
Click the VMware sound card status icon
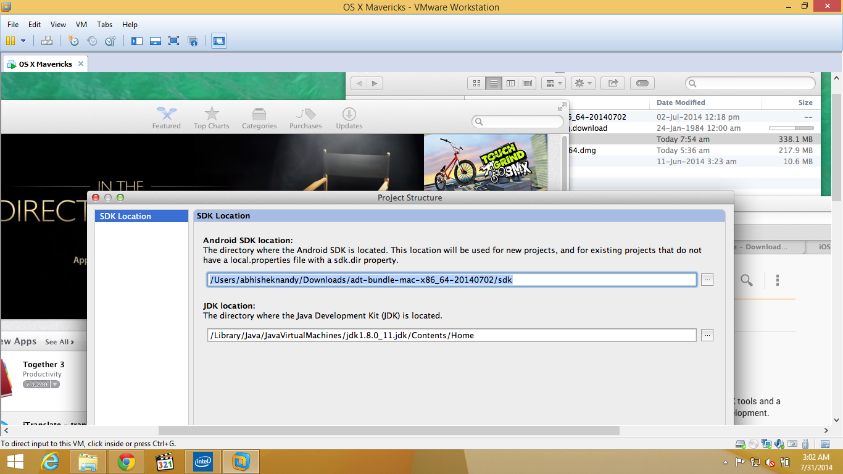[x=780, y=444]
